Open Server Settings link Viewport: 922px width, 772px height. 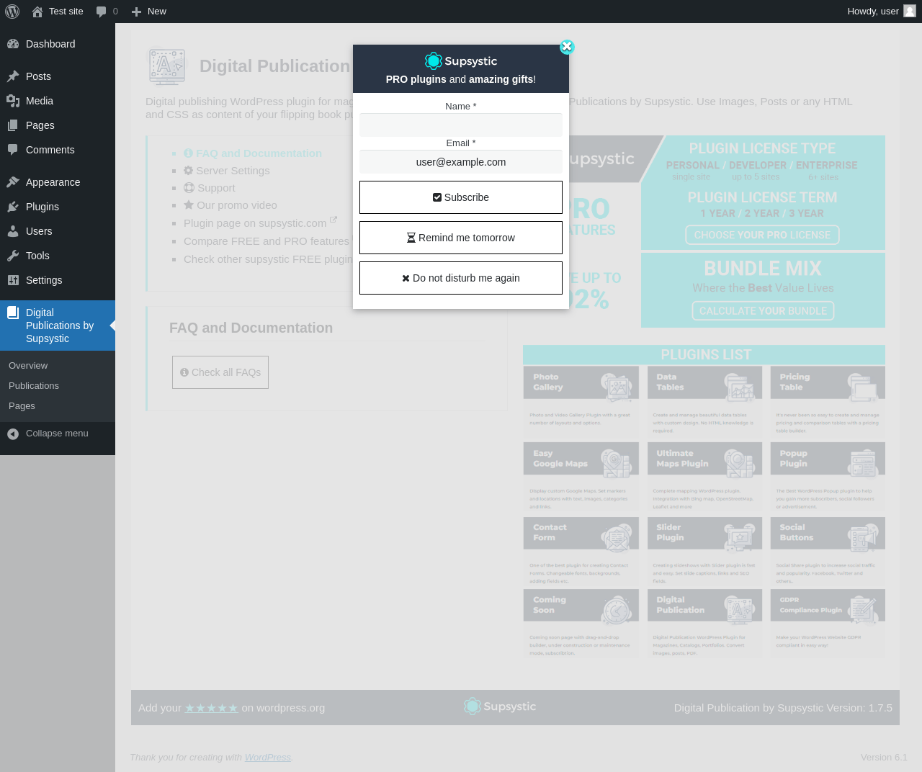tap(226, 171)
